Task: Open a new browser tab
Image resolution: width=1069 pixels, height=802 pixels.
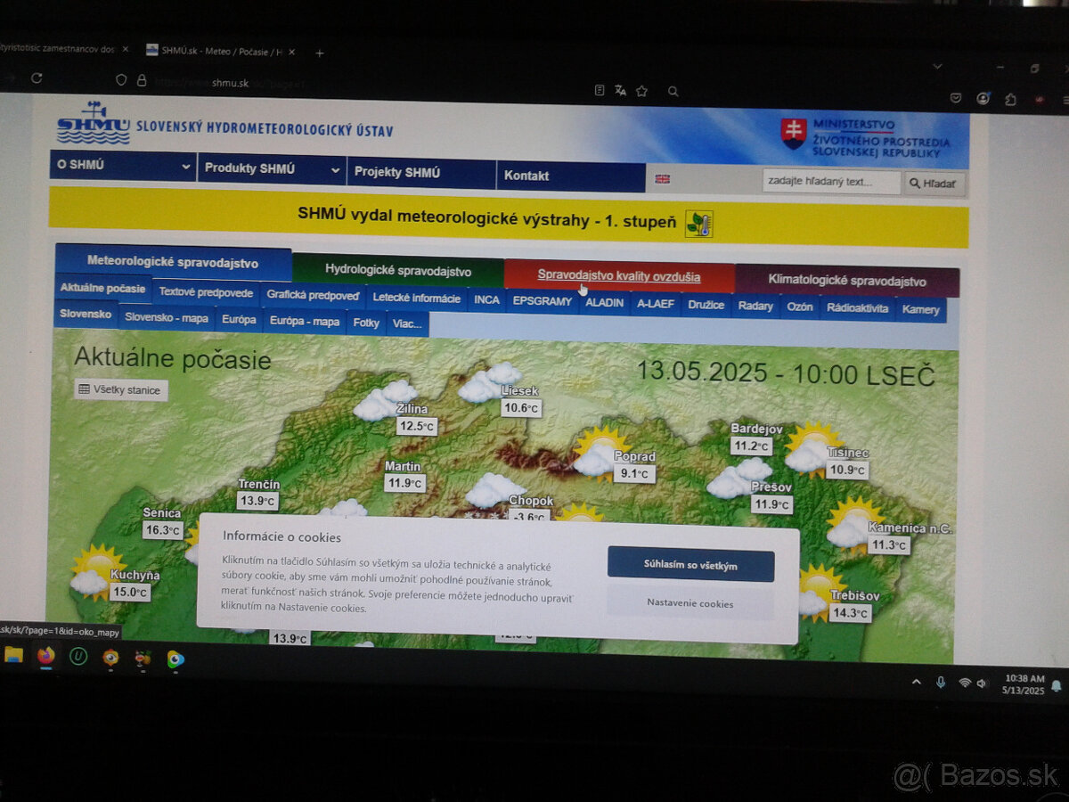Action: pyautogui.click(x=320, y=53)
